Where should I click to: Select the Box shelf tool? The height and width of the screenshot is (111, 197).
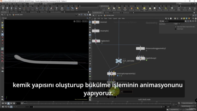[x=3, y=9]
